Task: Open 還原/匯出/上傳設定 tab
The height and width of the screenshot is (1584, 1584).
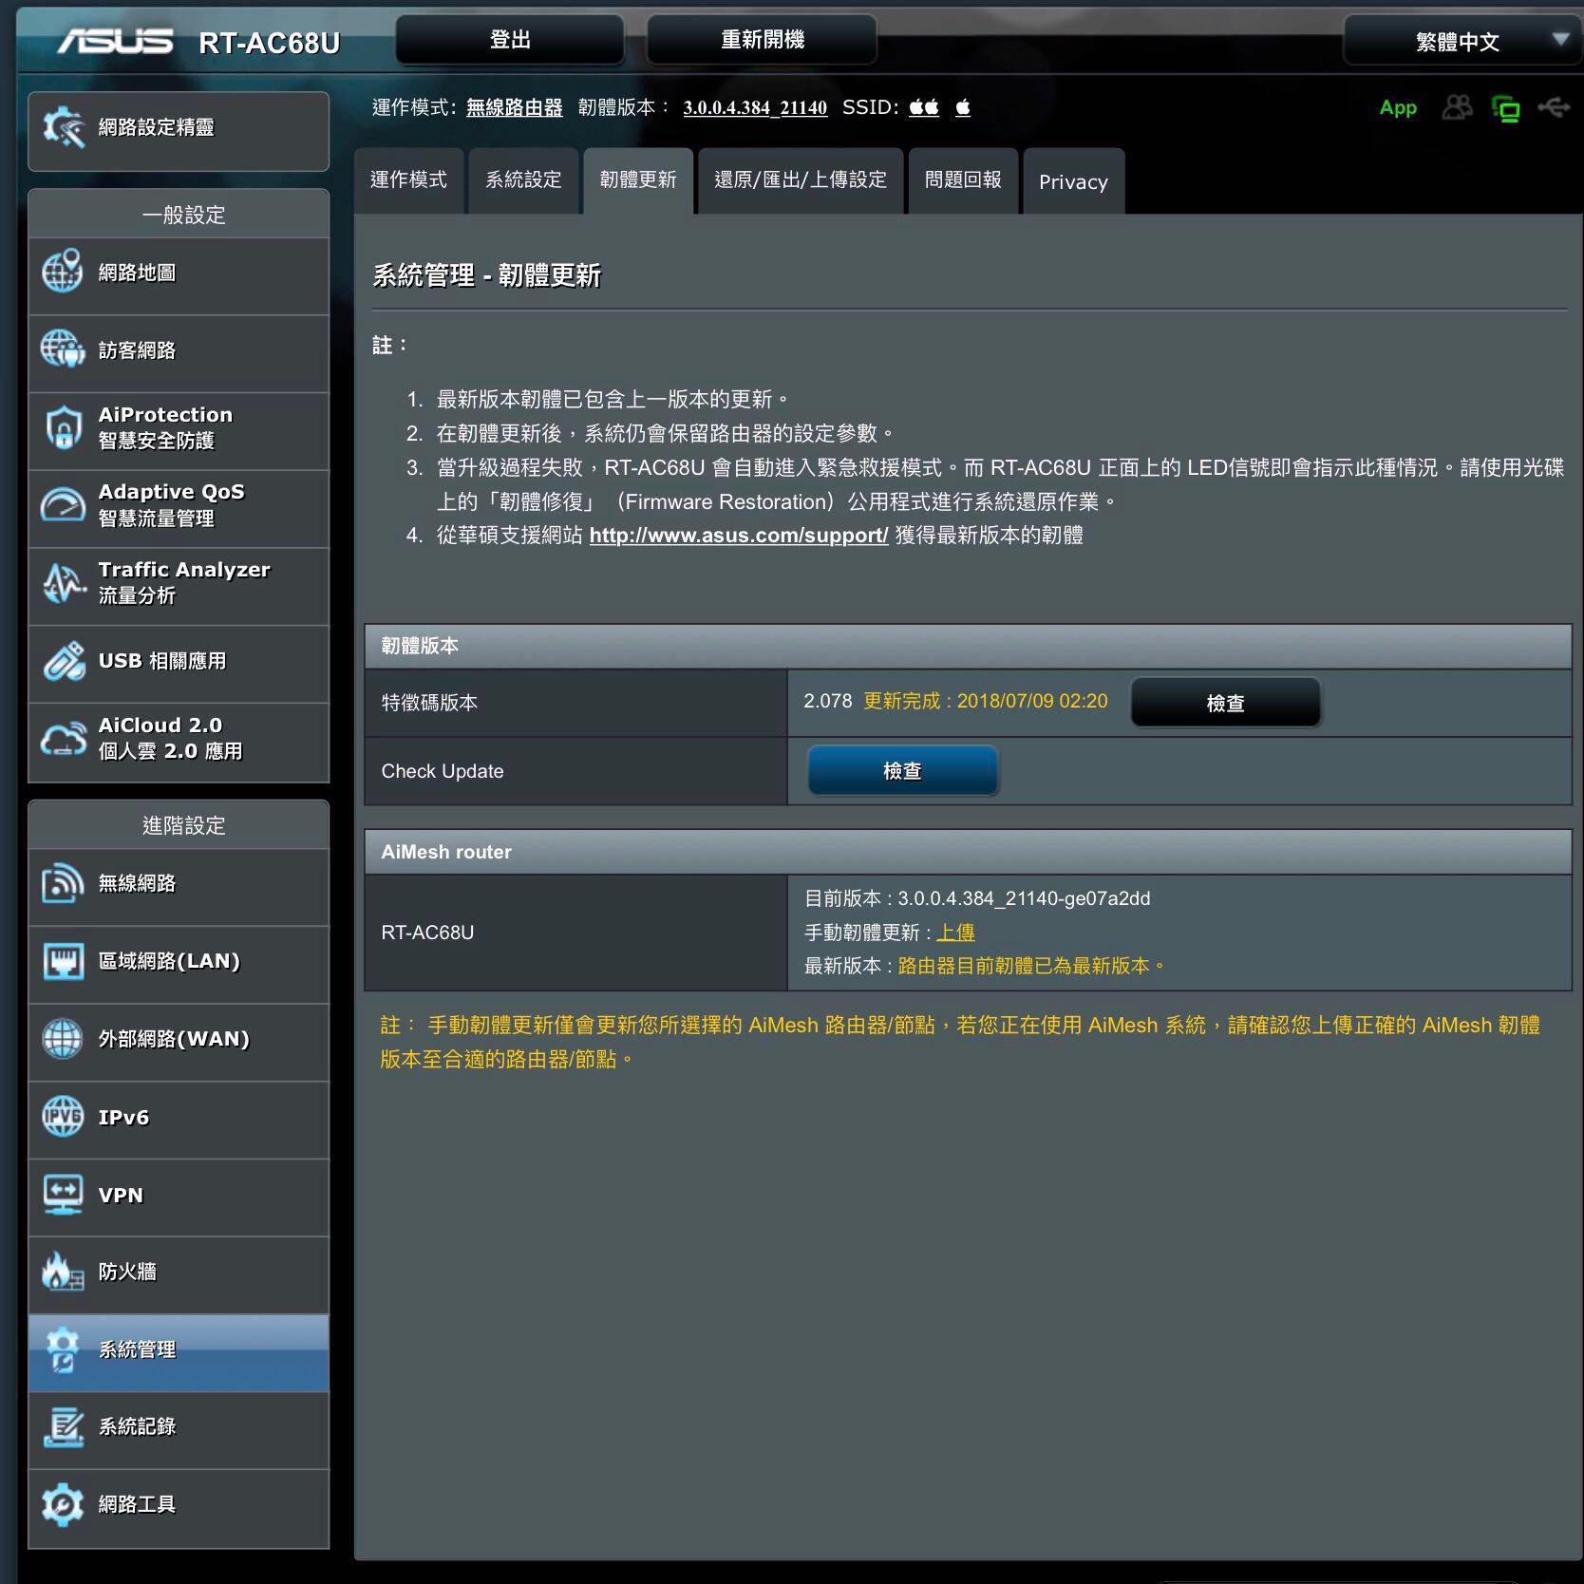Action: click(x=801, y=180)
